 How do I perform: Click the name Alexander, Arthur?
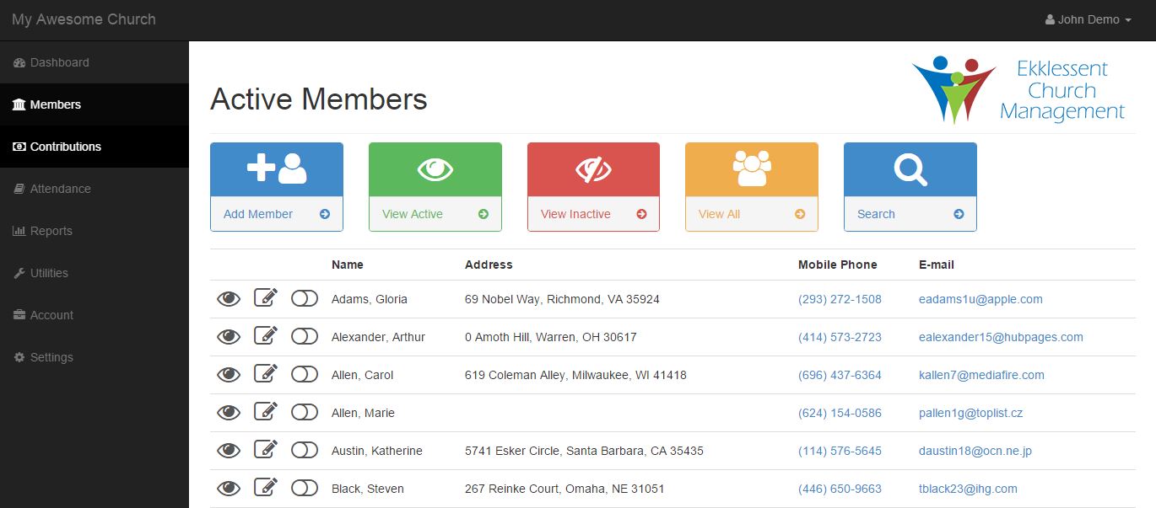tap(378, 337)
